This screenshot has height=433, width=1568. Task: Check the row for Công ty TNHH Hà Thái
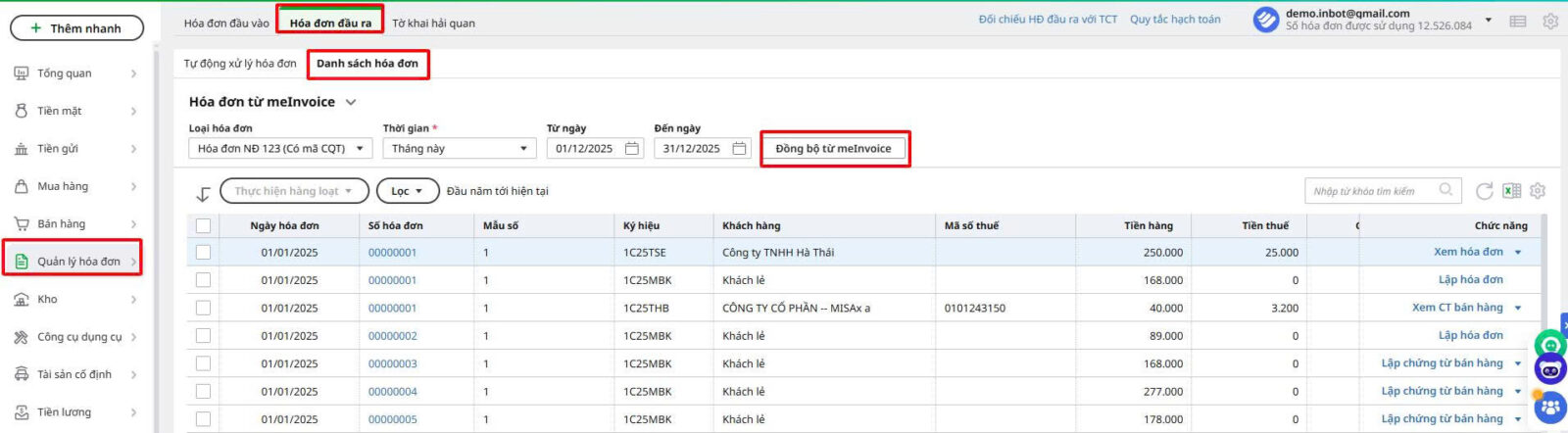(203, 253)
